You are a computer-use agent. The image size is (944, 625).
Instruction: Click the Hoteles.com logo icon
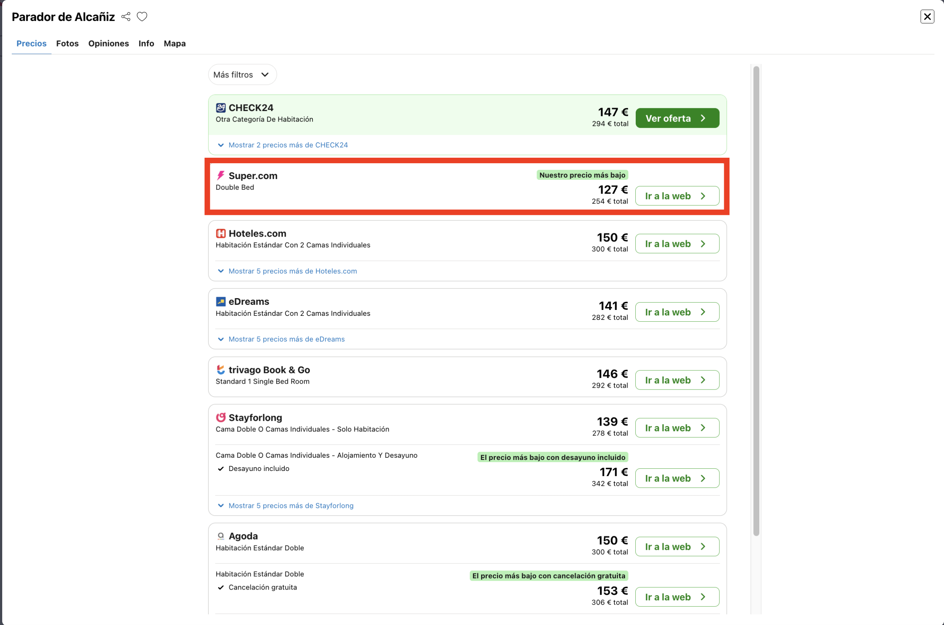tap(221, 233)
